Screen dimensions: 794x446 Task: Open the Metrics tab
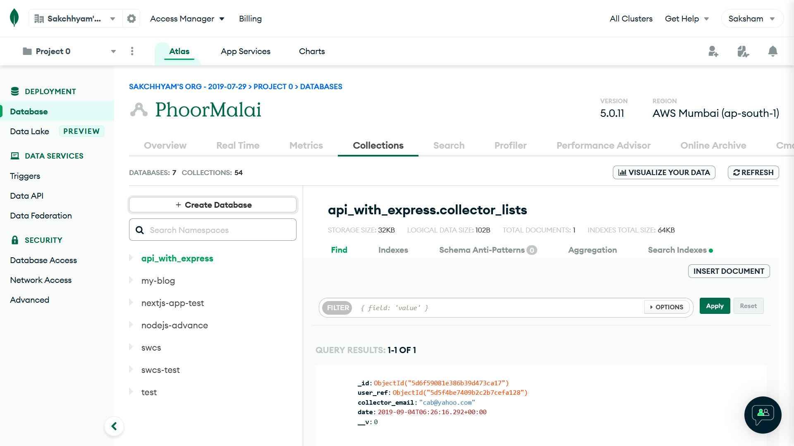(x=306, y=145)
